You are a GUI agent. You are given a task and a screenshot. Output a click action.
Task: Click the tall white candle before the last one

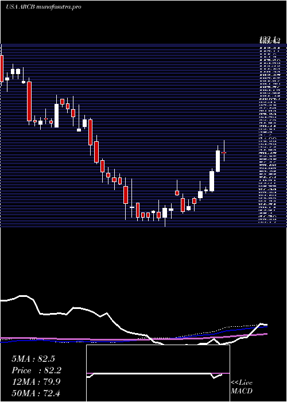(x=218, y=161)
